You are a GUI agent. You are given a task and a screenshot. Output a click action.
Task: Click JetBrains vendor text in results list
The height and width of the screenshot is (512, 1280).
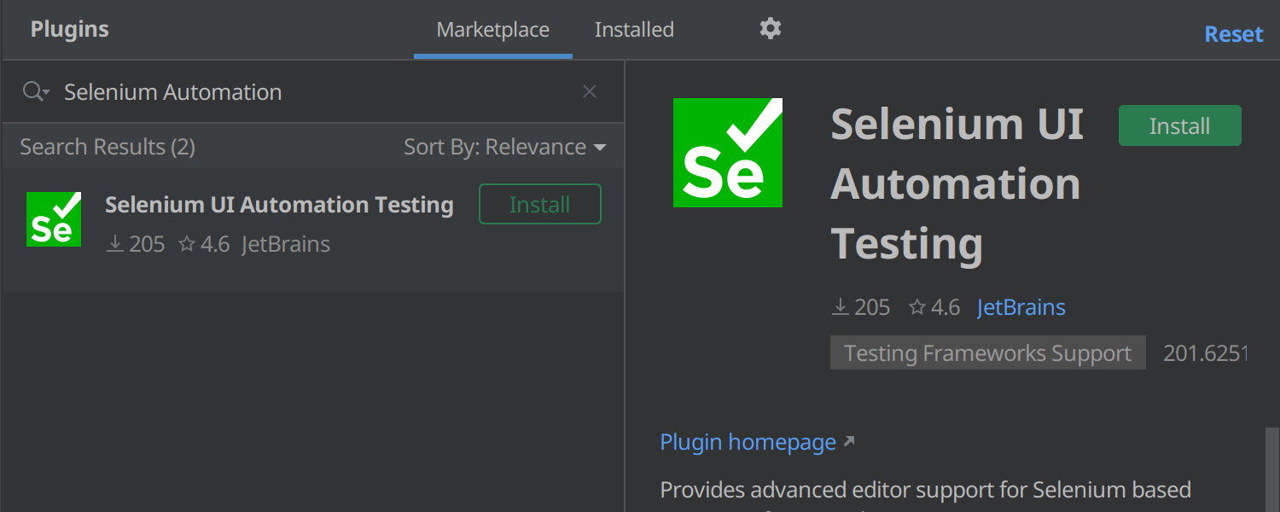point(286,244)
